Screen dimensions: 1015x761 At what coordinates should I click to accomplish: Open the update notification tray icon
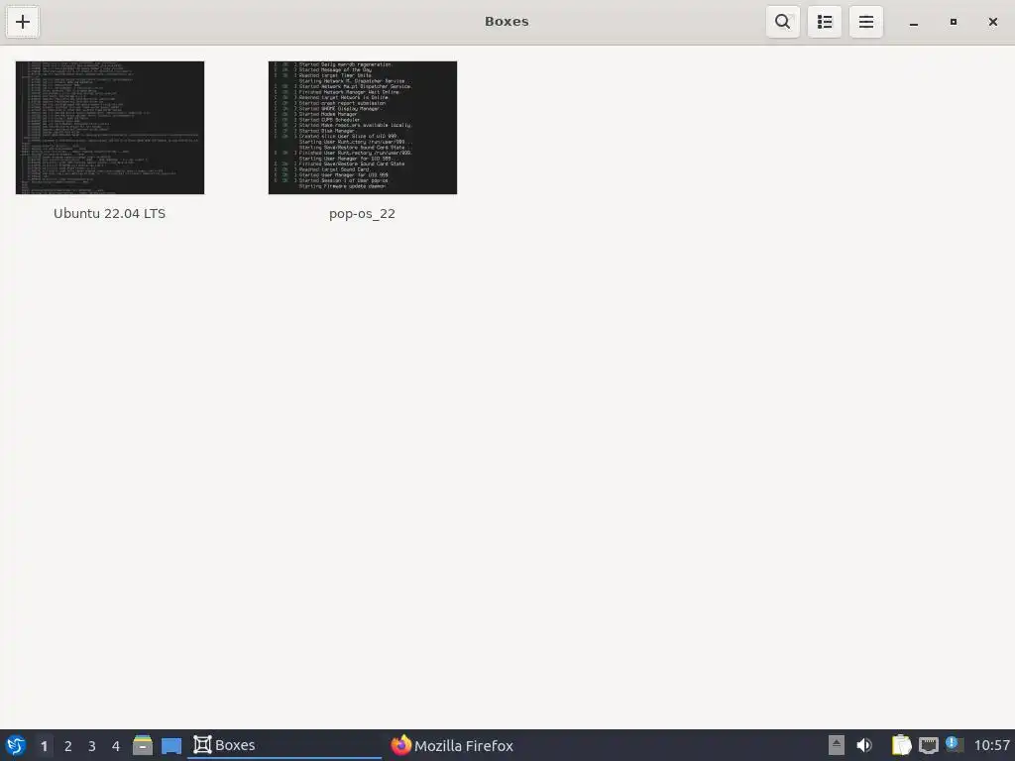[955, 744]
